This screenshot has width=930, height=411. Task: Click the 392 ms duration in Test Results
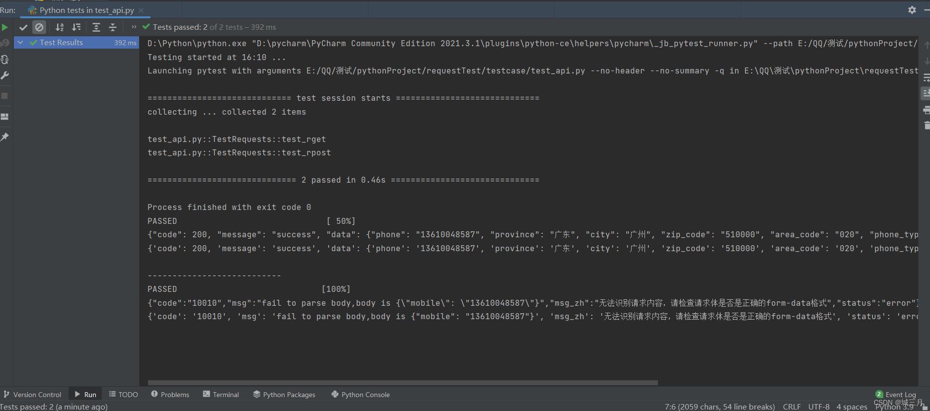pyautogui.click(x=125, y=43)
